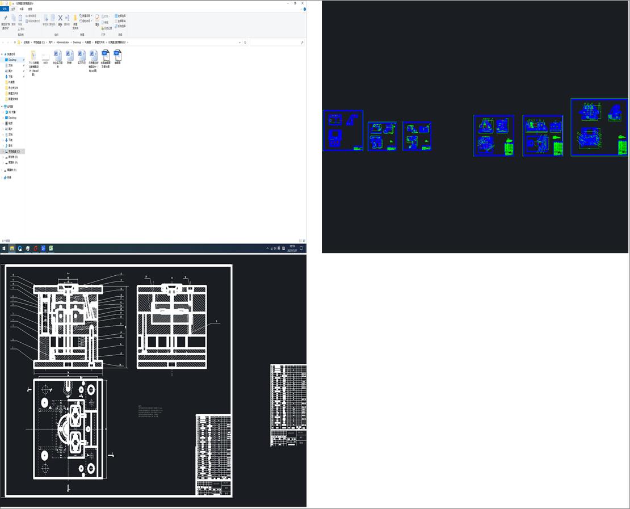Open the last CAD file on right

117,56
